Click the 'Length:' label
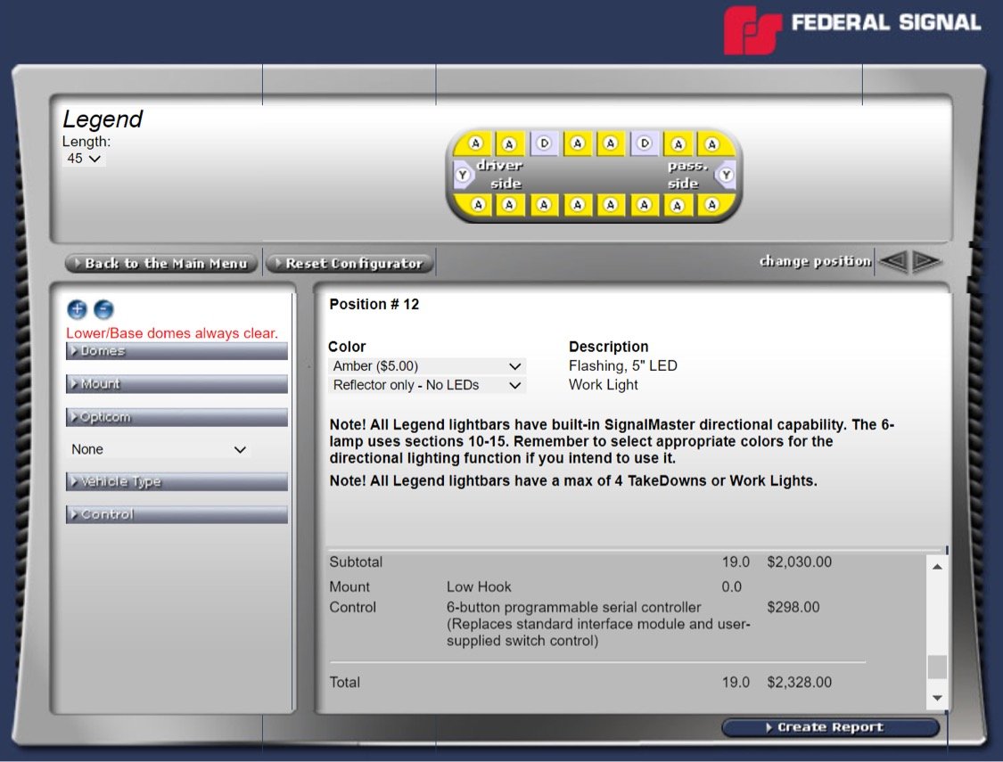The width and height of the screenshot is (1003, 762). point(86,142)
